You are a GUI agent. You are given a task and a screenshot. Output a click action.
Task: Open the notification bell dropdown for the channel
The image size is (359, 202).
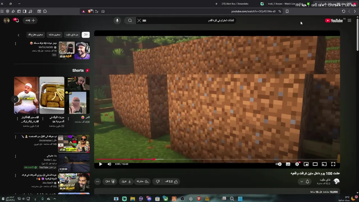click(305, 182)
